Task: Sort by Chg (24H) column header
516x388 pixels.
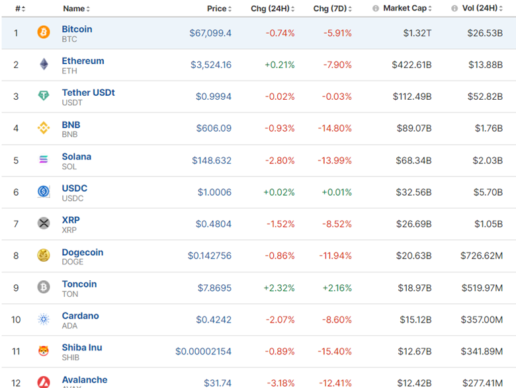Action: (273, 9)
